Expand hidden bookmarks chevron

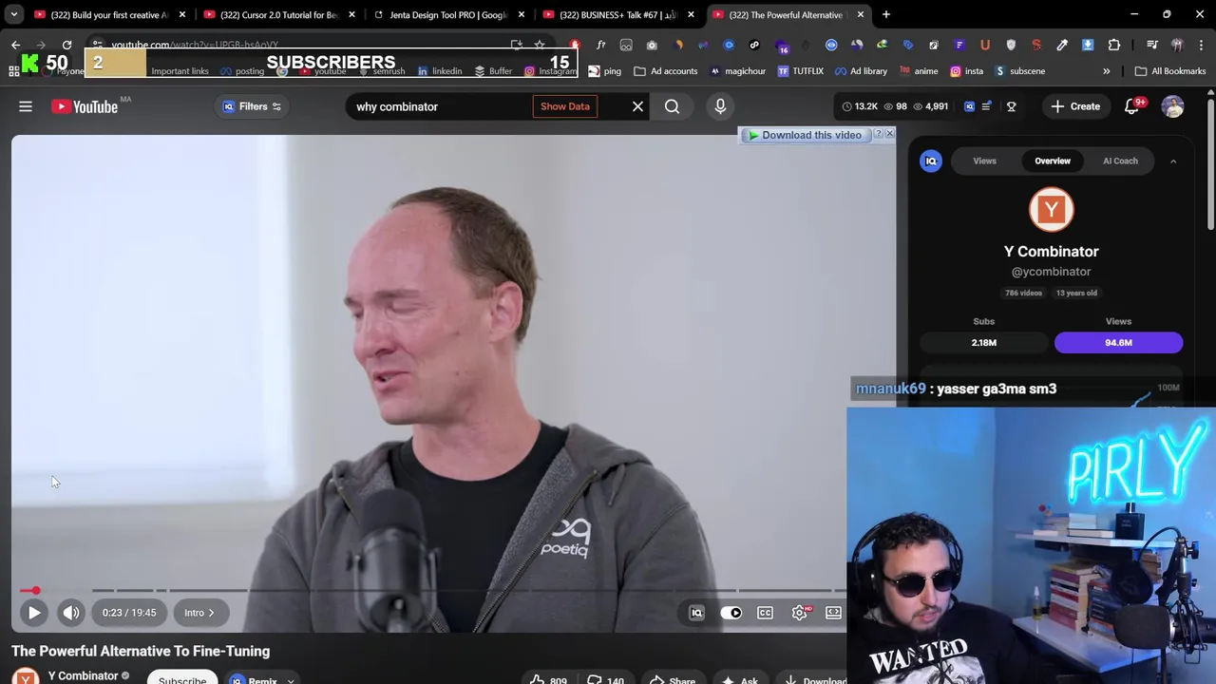click(x=1106, y=71)
